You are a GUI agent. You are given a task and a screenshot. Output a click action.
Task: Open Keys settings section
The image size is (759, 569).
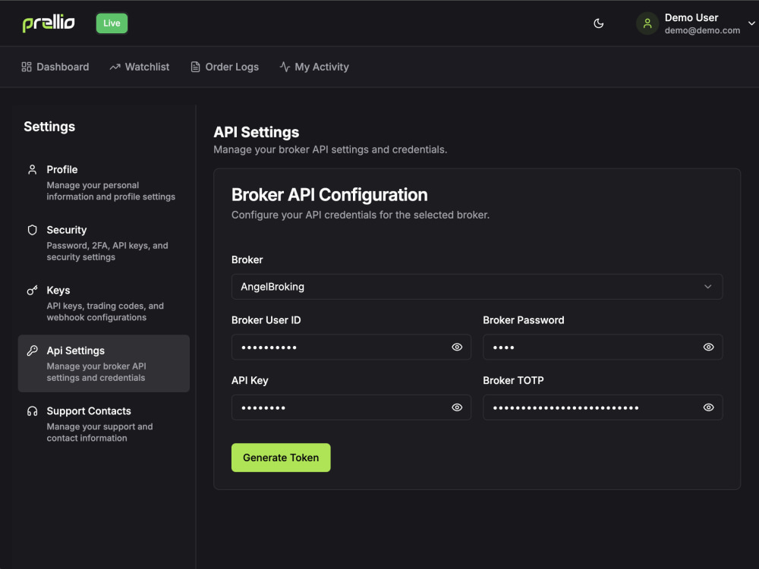pyautogui.click(x=103, y=303)
